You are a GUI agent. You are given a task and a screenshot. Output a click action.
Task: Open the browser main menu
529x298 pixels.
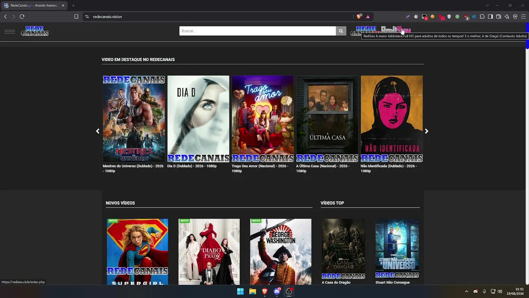[523, 17]
